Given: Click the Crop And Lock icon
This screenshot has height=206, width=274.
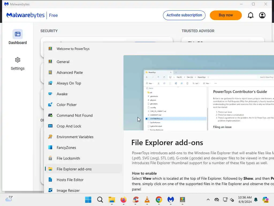Looking at the screenshot, I should tap(50, 126).
